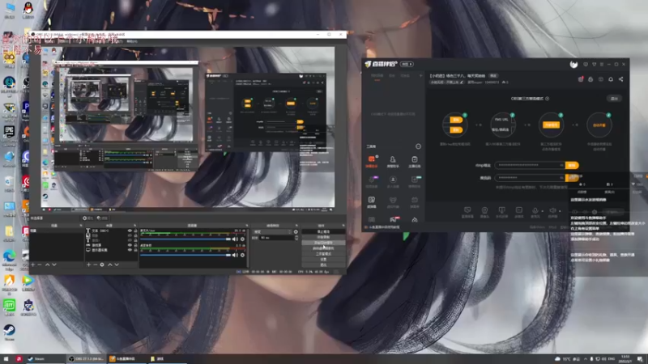The height and width of the screenshot is (364, 648).
Task: Click stream code input field below rtmp
Action: click(530, 178)
